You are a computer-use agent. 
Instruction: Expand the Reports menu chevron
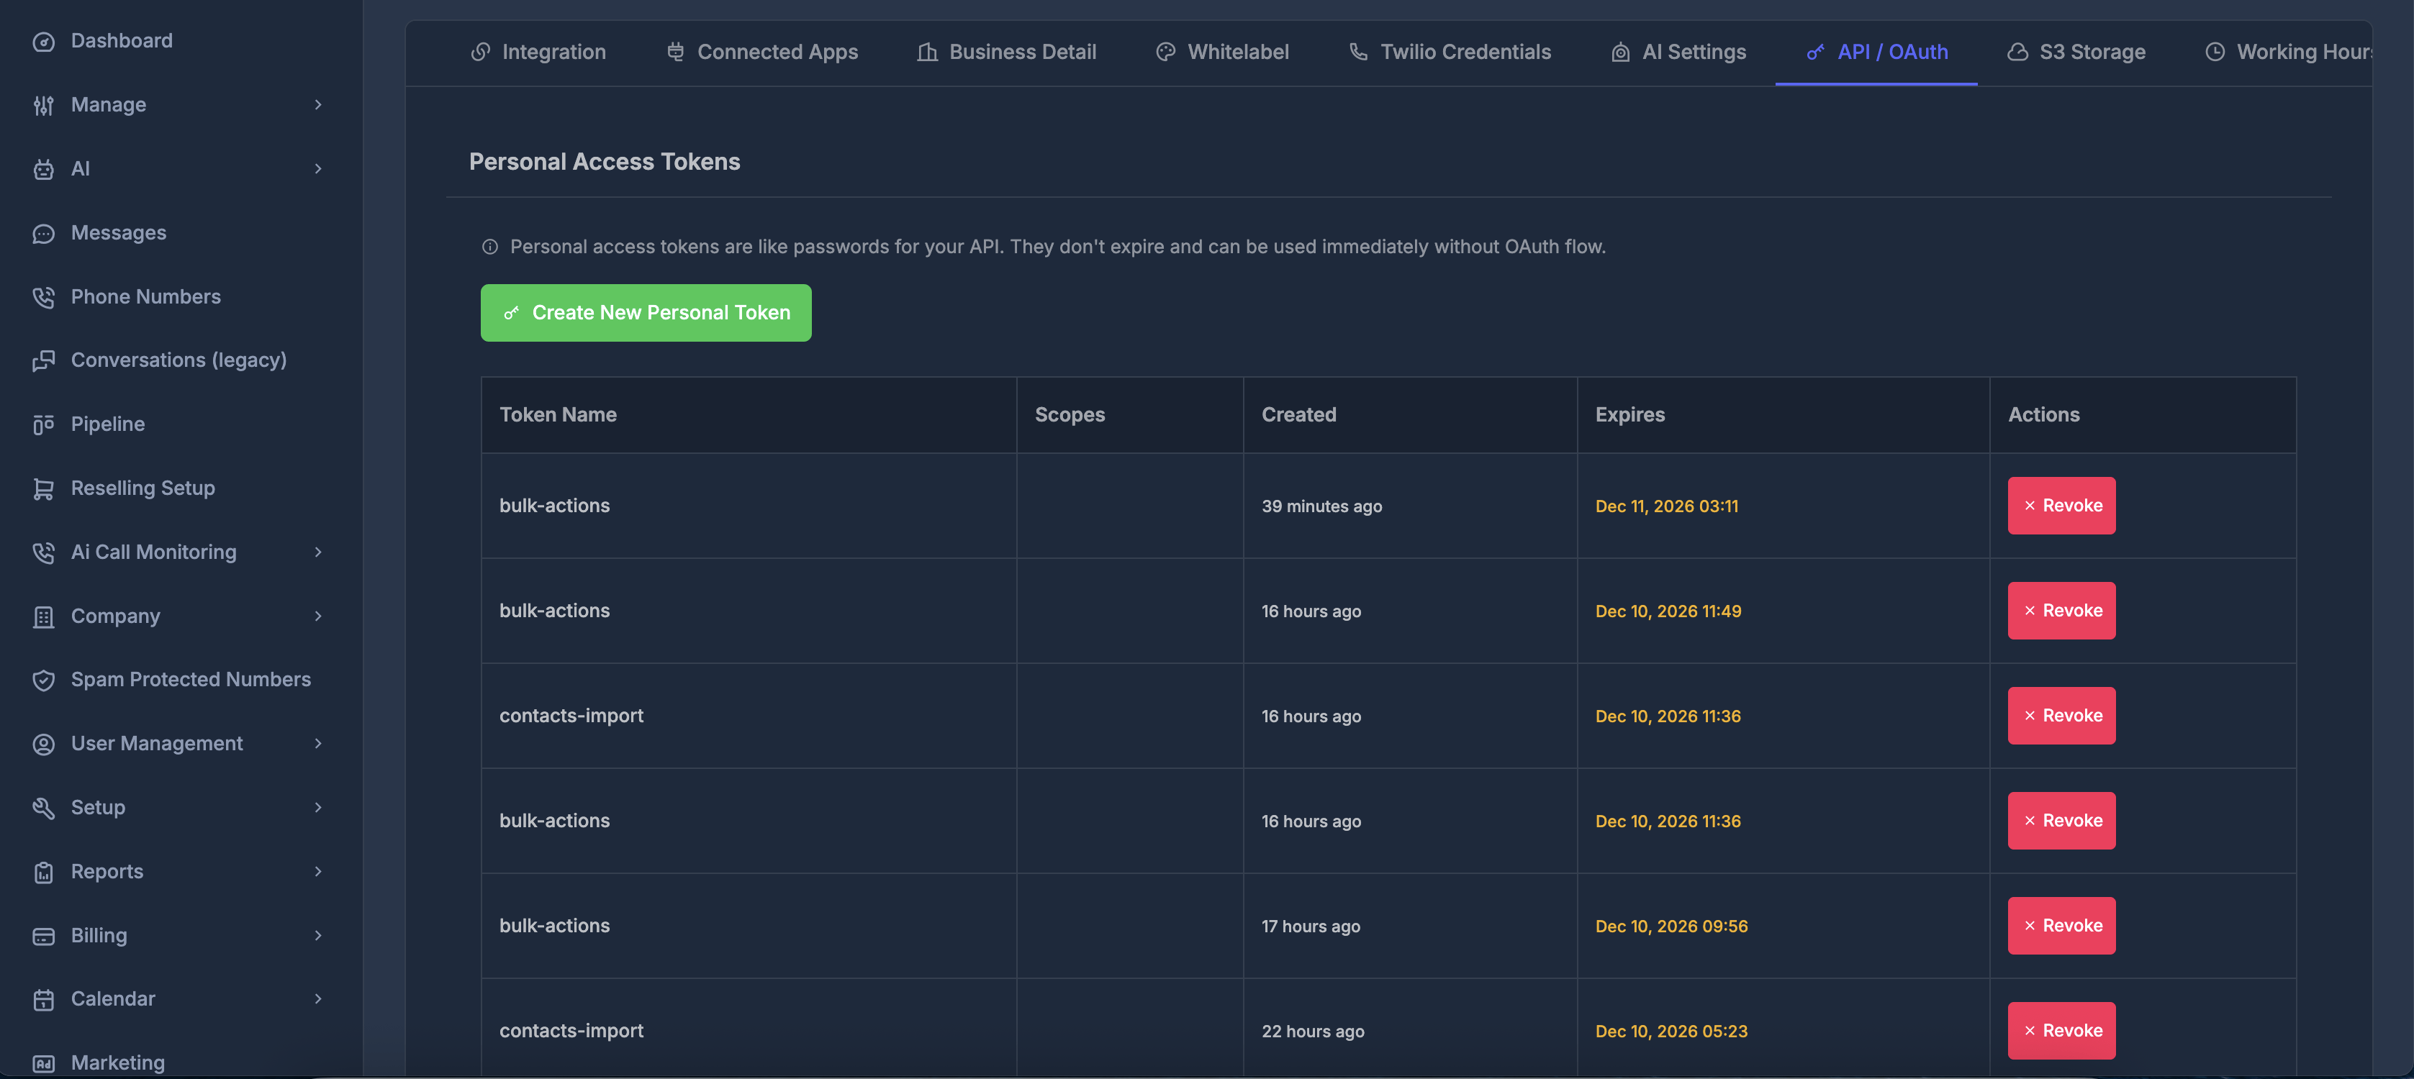[317, 872]
